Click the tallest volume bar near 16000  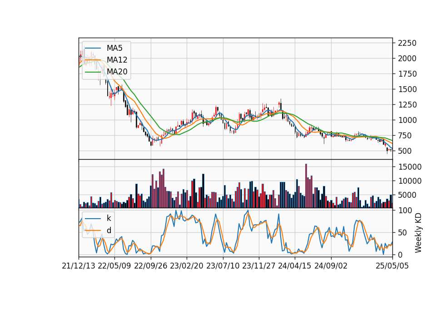[x=306, y=186]
